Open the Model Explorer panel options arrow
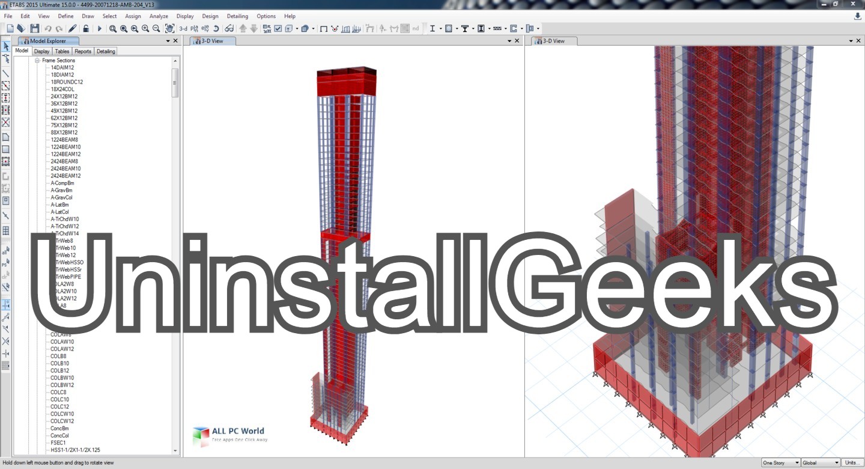The height and width of the screenshot is (469, 865). click(168, 41)
